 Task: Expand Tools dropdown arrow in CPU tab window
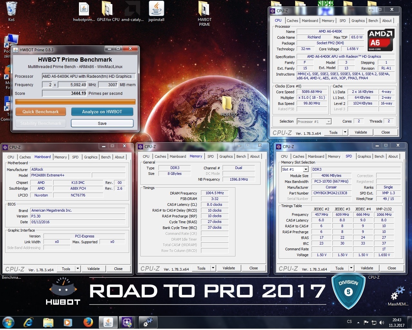[x=345, y=132]
